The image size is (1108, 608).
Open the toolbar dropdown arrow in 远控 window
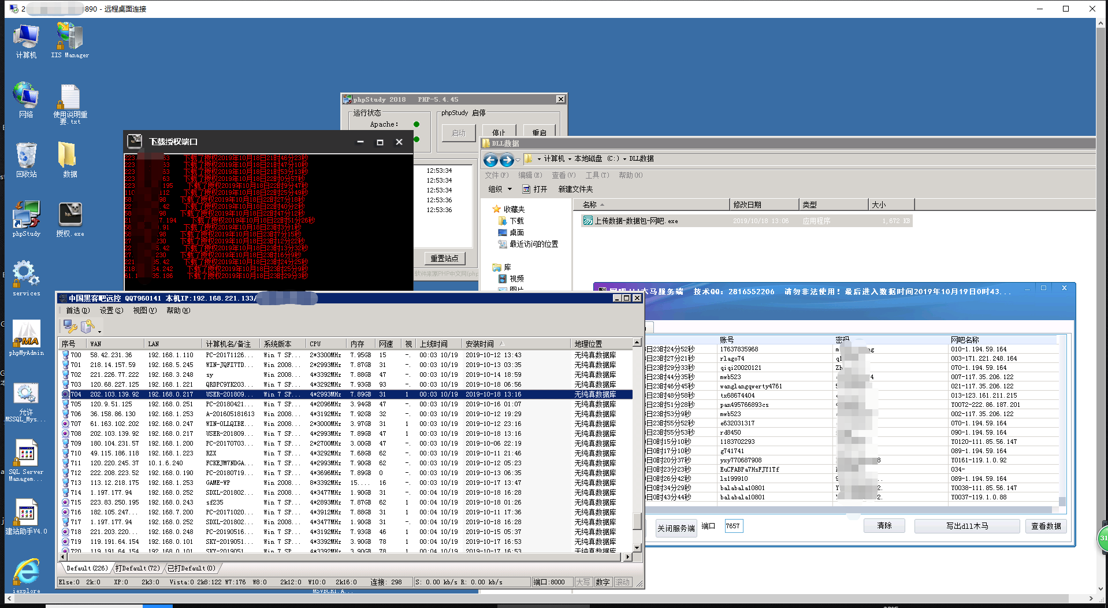point(99,331)
